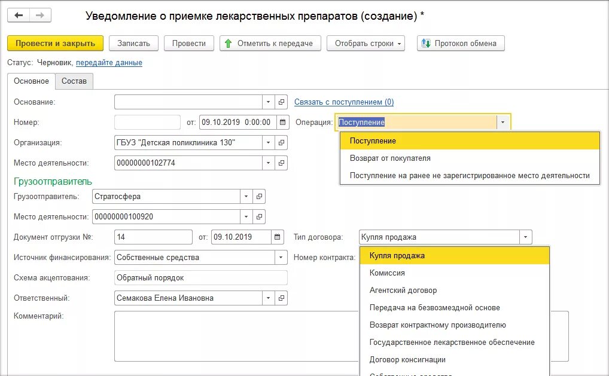Viewport: 609px width, 376px height.
Task: Click the forward navigation arrow
Action: [x=40, y=16]
